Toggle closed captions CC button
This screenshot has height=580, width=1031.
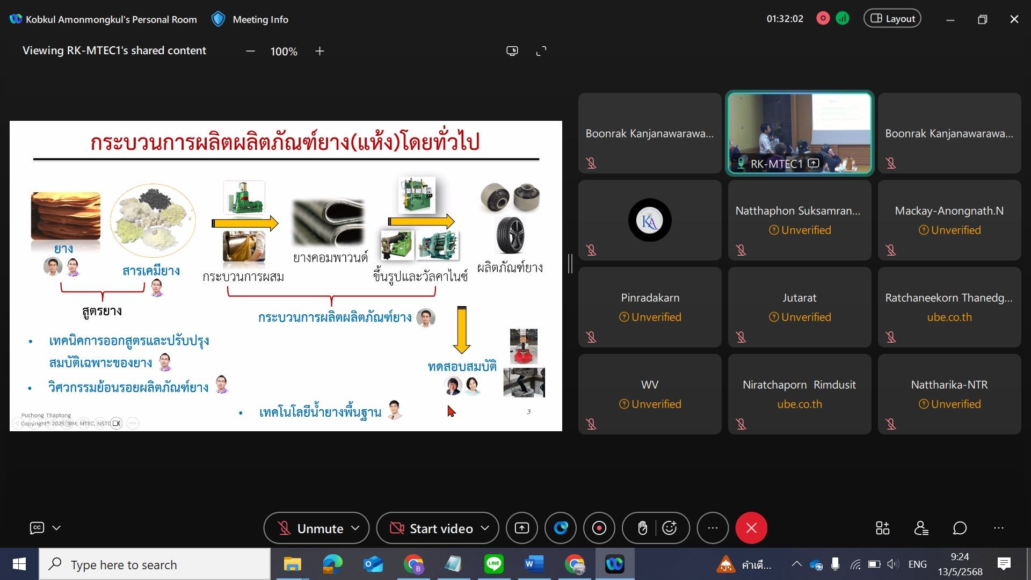click(37, 528)
